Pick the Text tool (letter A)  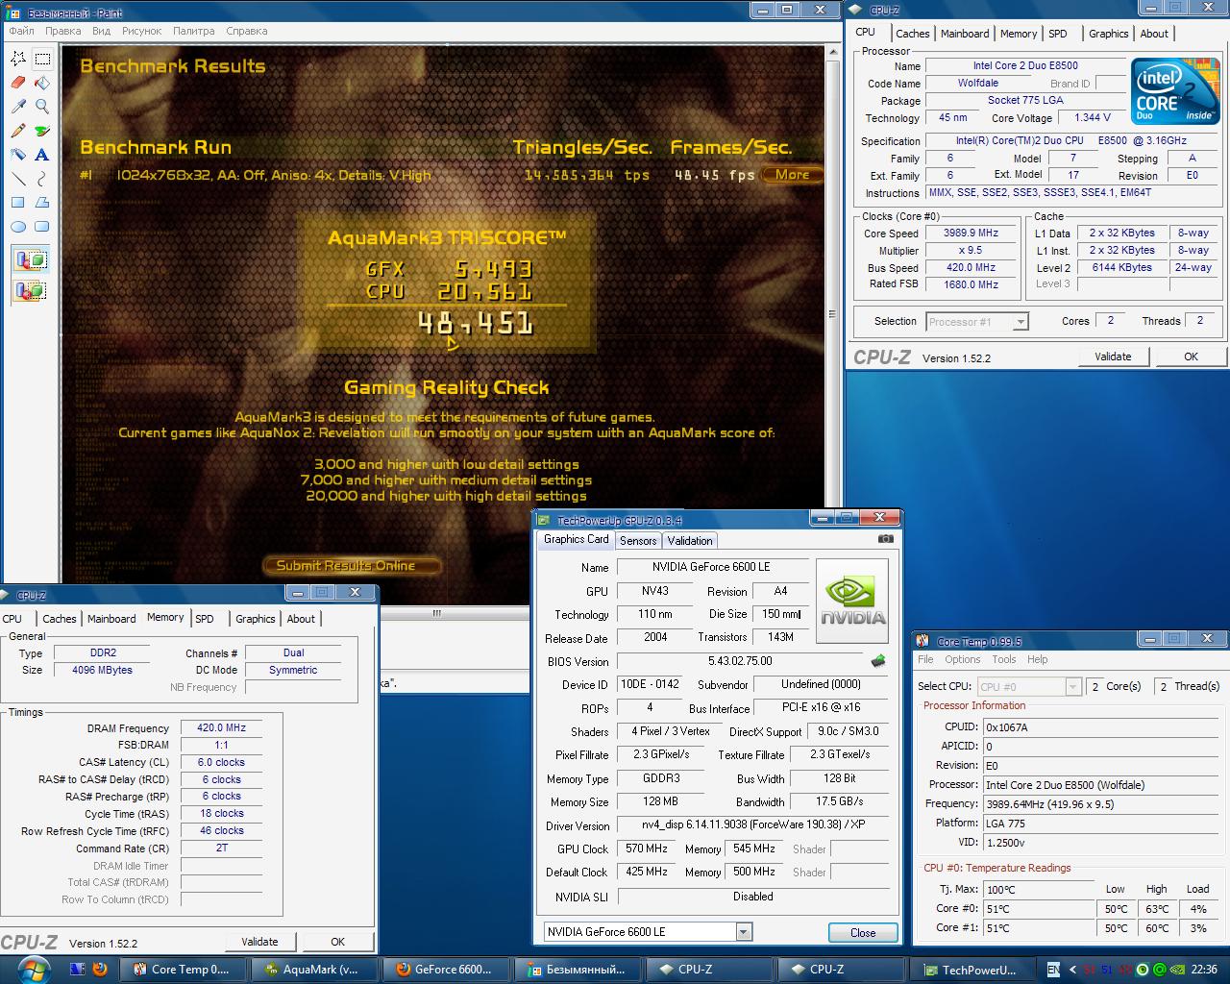[x=42, y=155]
